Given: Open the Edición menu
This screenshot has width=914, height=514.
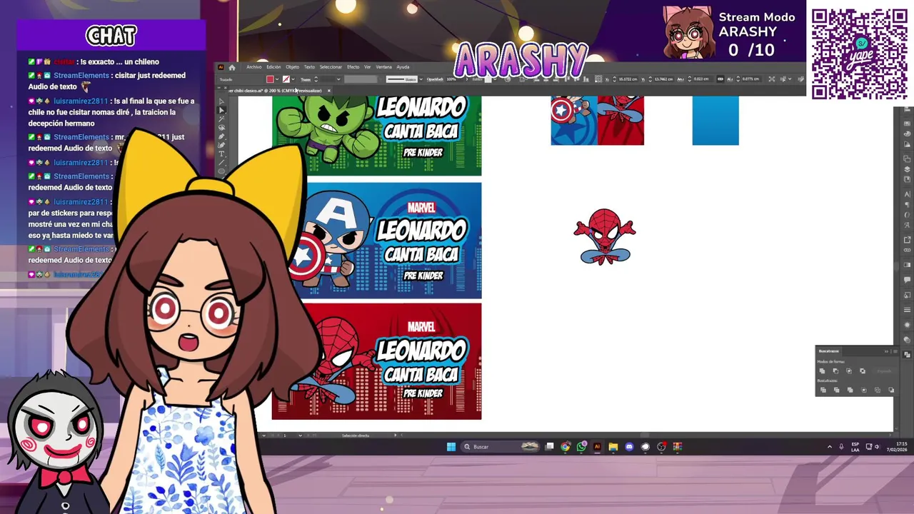Looking at the screenshot, I should 273,67.
